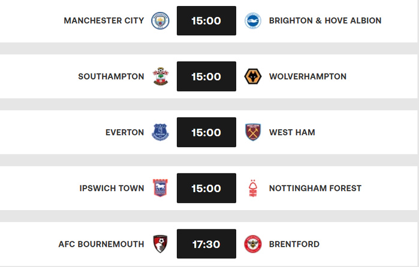
Task: Select the 17:00 Bournemouth kickoff time button
Action: 206,244
